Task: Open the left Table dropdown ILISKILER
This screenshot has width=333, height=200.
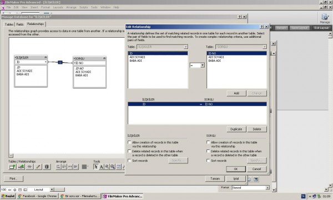Action: point(162,47)
